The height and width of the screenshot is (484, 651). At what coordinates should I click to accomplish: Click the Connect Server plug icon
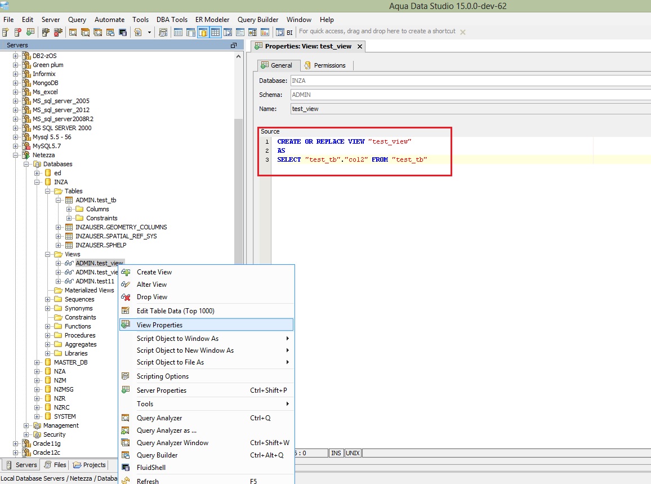tap(46, 32)
